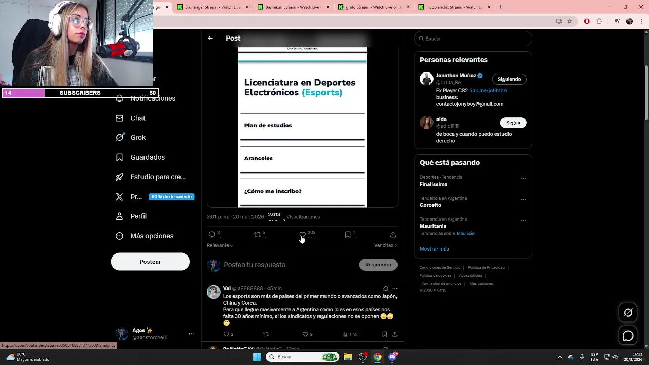Open the Relevante sort dropdown
This screenshot has width=649, height=365.
pyautogui.click(x=220, y=245)
